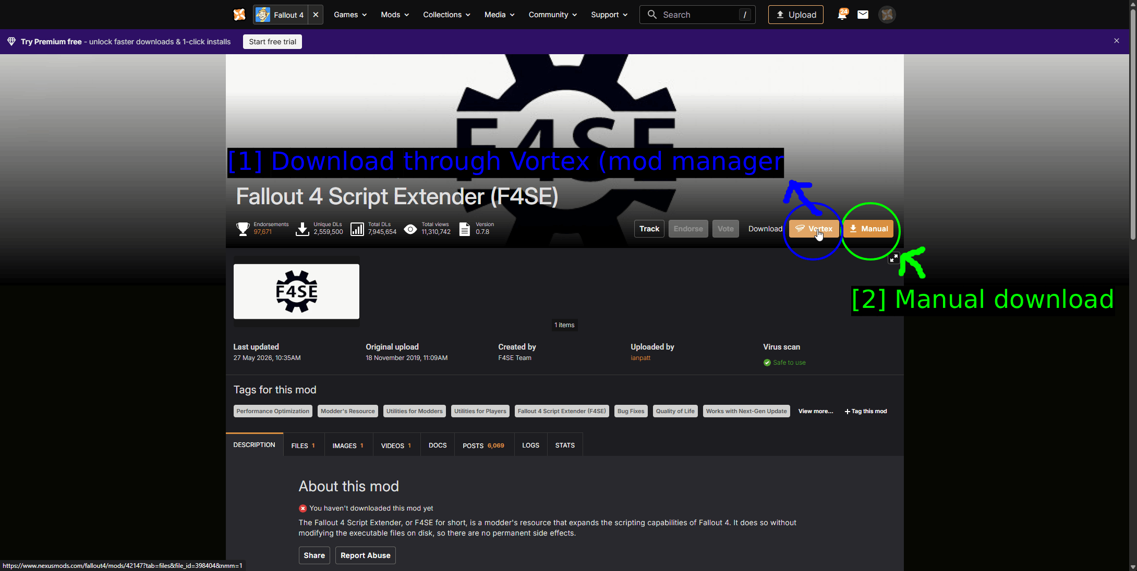Open the notifications bell icon
The image size is (1137, 571).
(842, 15)
